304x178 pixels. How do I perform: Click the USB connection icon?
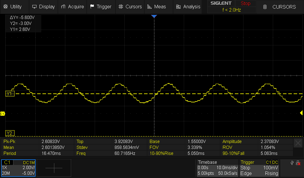pyautogui.click(x=292, y=163)
